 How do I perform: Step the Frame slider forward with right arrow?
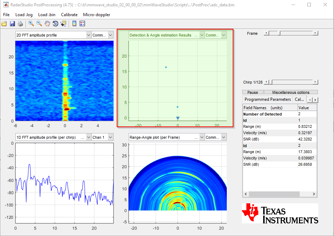coord(315,33)
